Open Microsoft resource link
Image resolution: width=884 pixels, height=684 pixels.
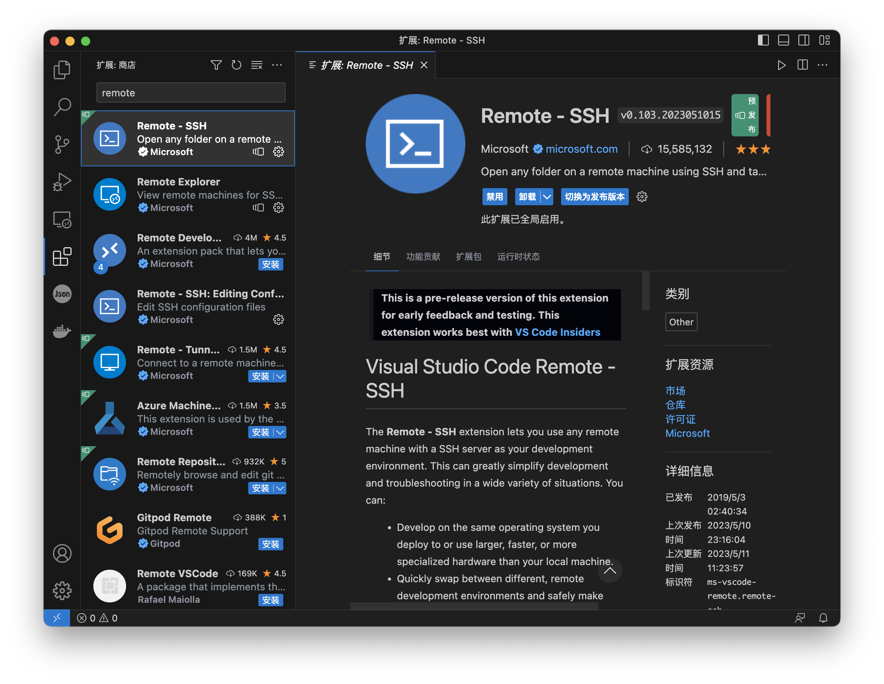(x=687, y=433)
